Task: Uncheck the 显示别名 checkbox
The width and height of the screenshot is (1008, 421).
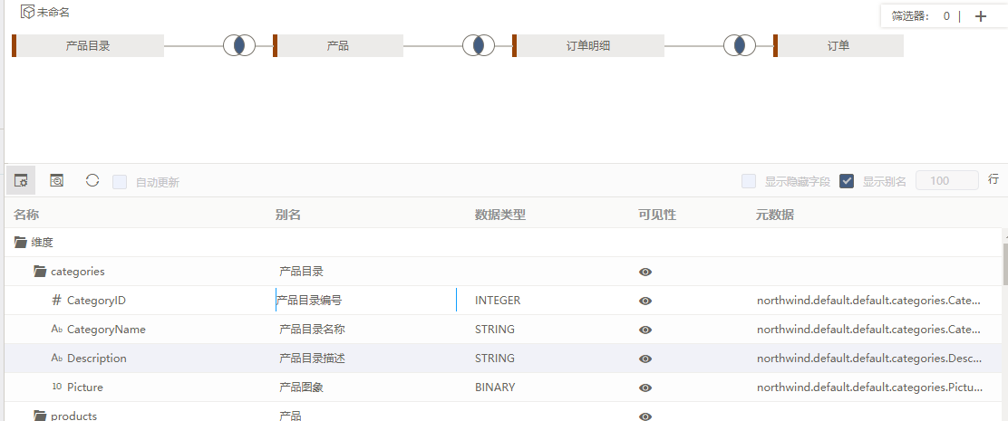Action: pos(847,181)
